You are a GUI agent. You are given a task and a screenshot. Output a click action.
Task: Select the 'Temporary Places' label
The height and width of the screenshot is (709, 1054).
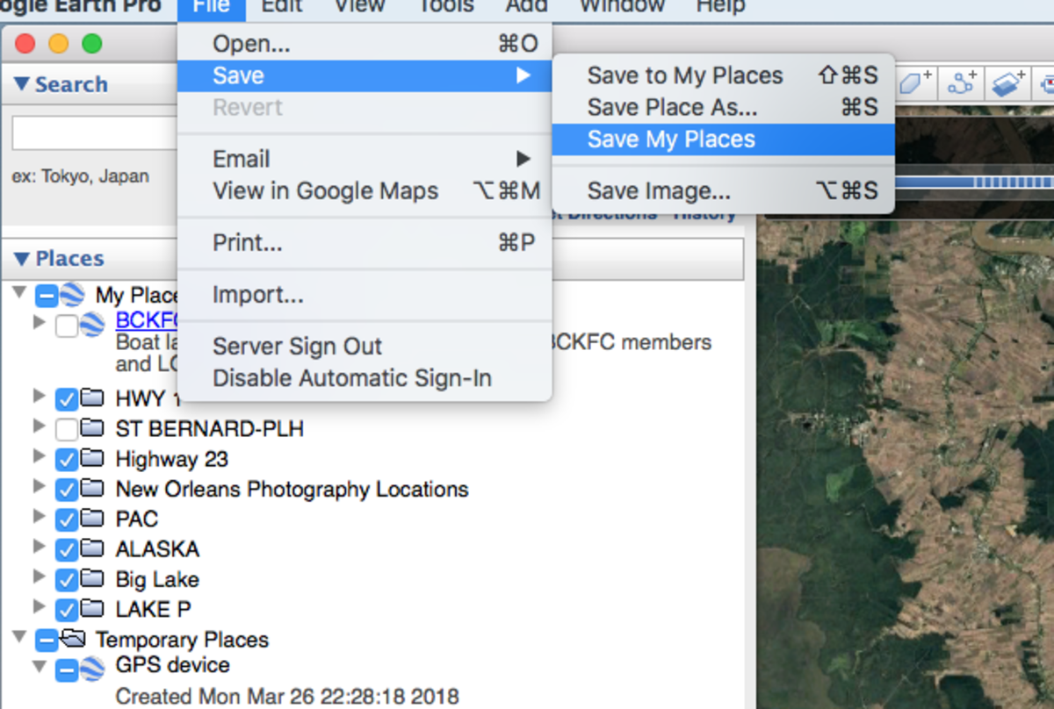182,640
